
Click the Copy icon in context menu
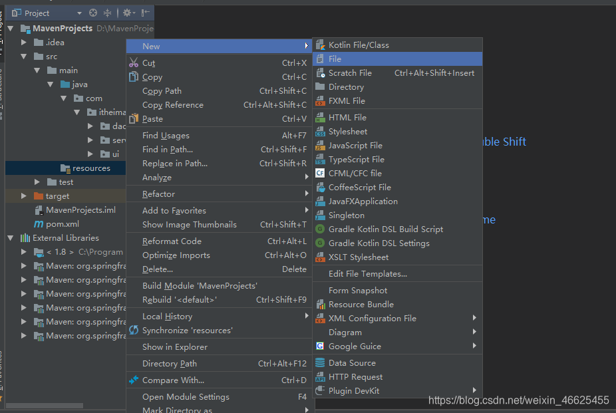pos(134,77)
